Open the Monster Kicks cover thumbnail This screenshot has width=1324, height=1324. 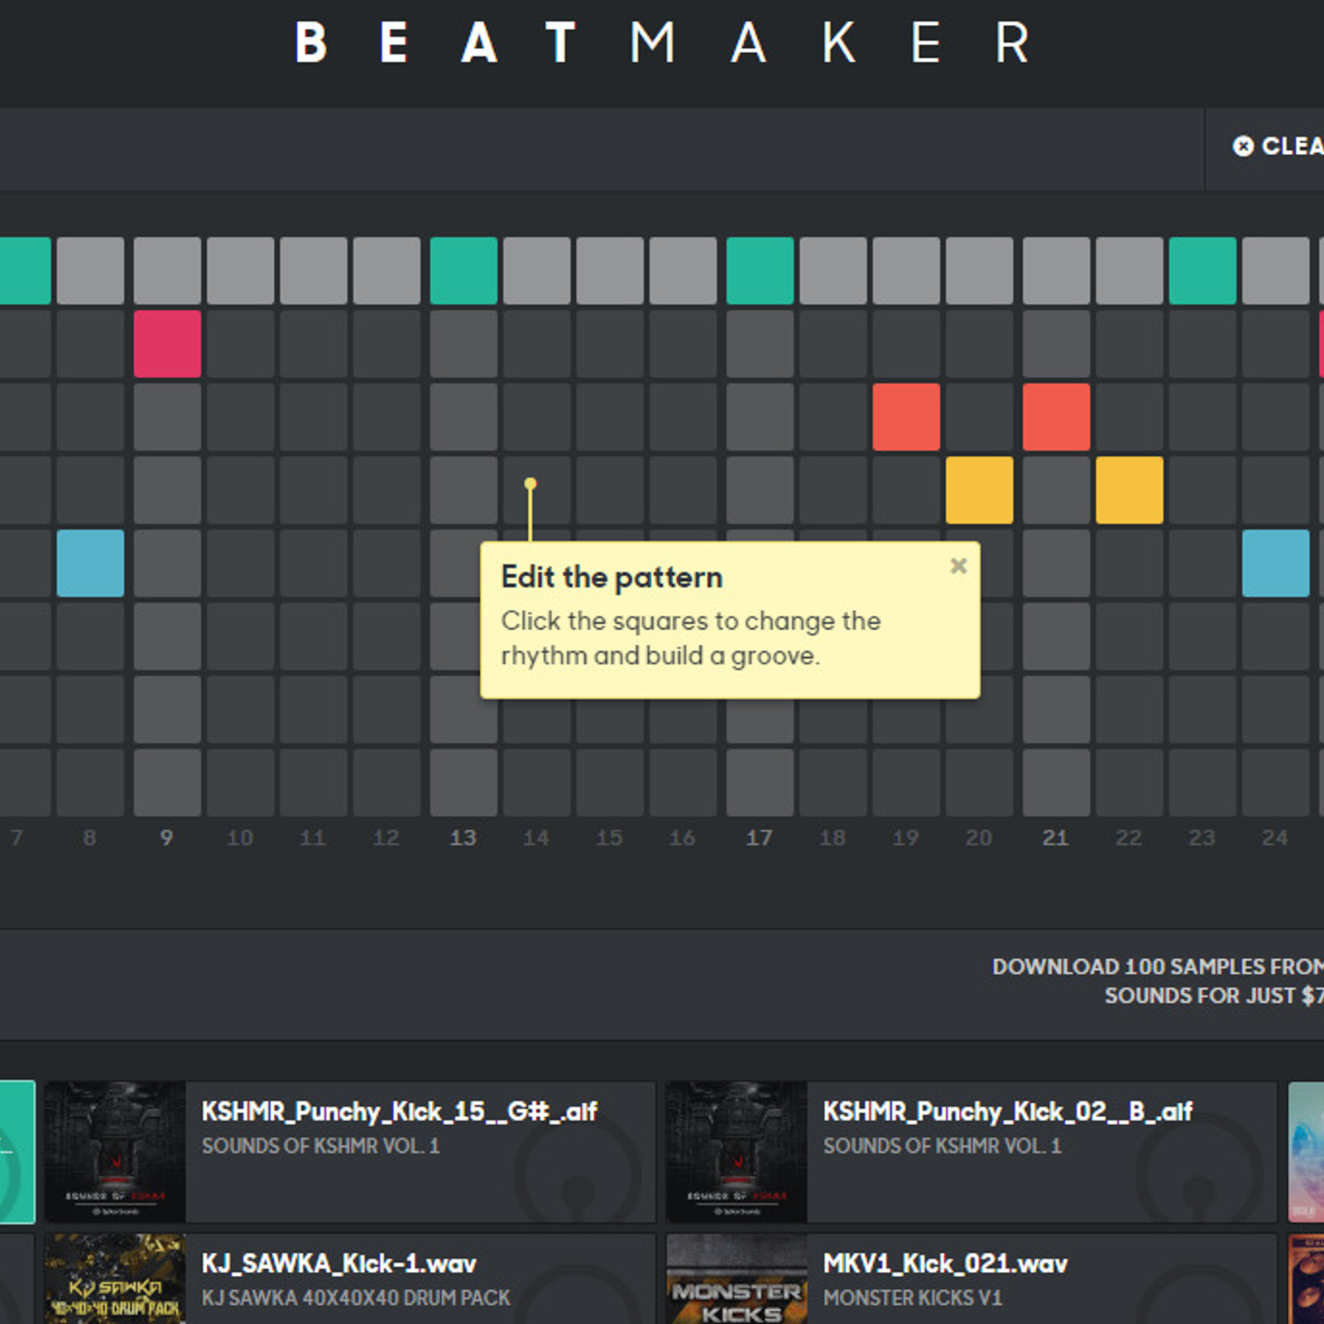[736, 1278]
